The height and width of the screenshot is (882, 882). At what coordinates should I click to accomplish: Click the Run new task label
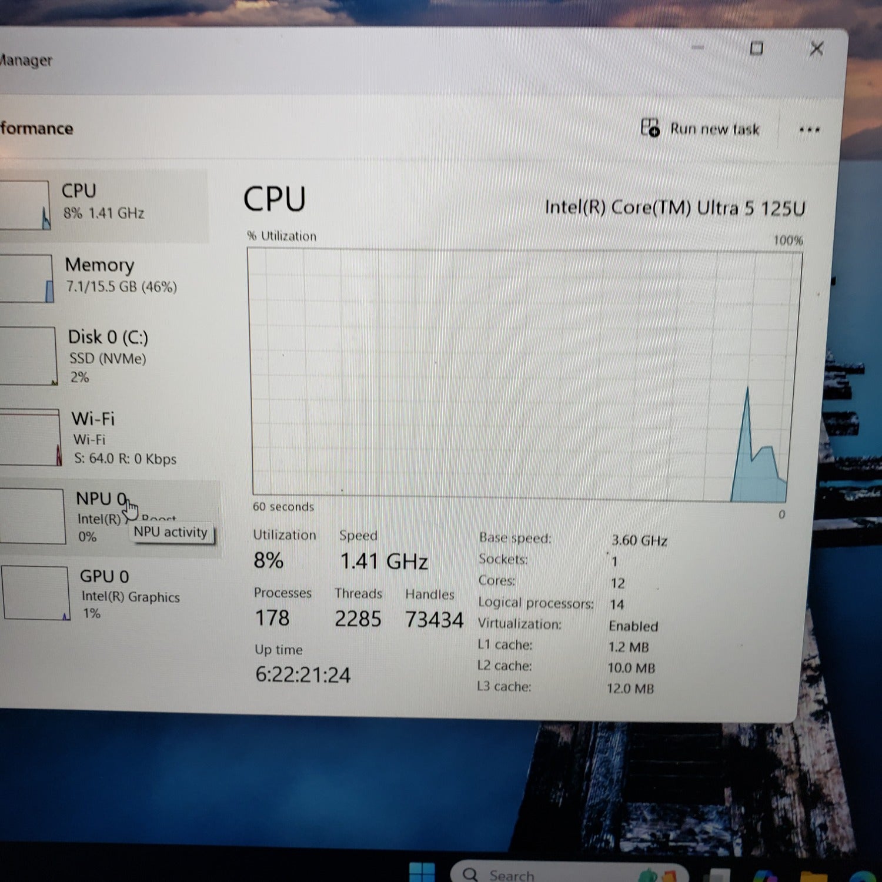[x=714, y=129]
